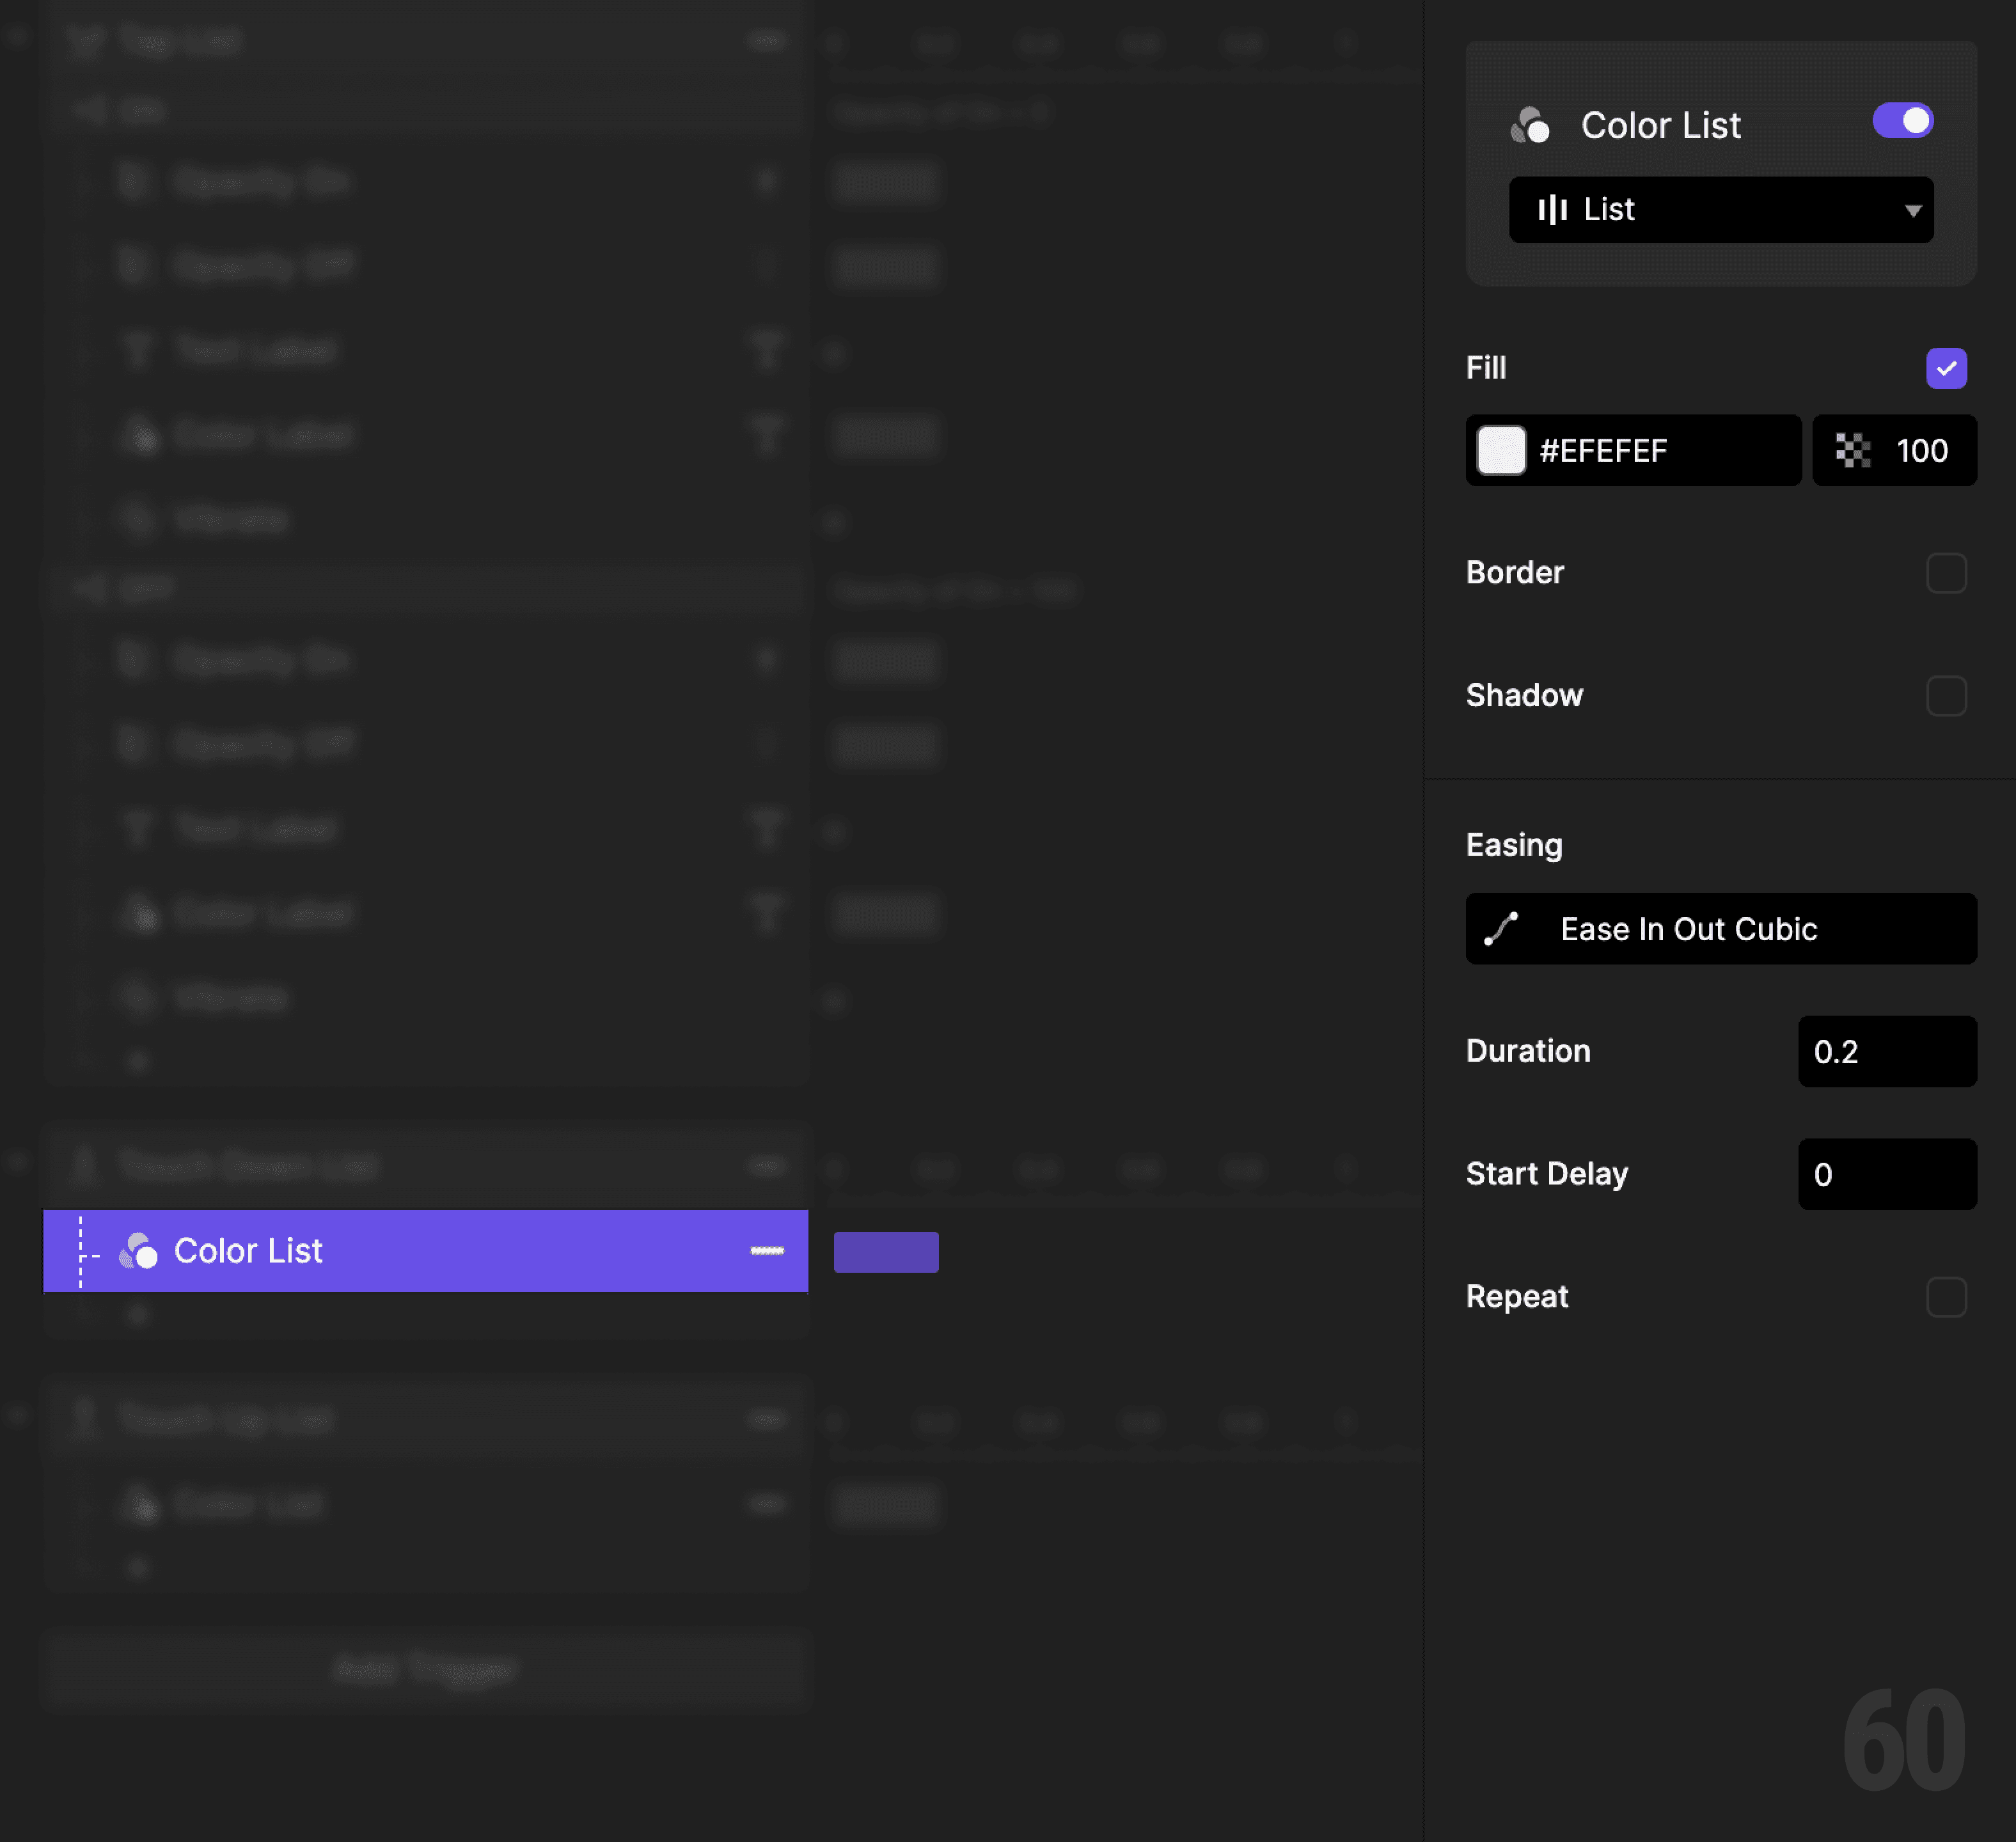Screen dimensions: 2016x1842
Task: Click the Duration field showing 0.2
Action: [x=1886, y=1051]
